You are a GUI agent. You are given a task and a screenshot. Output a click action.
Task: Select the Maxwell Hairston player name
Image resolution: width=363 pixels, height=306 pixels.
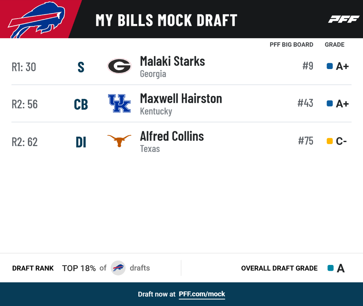[181, 98]
